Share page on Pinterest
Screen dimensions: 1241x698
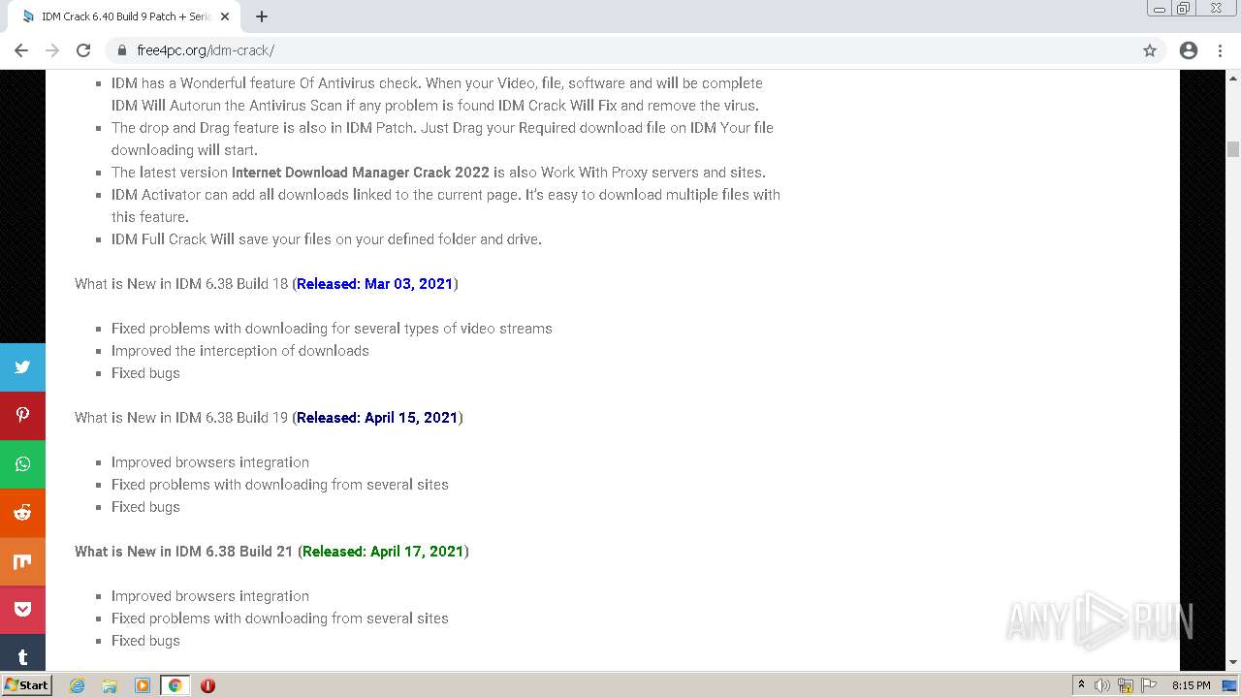click(x=22, y=416)
